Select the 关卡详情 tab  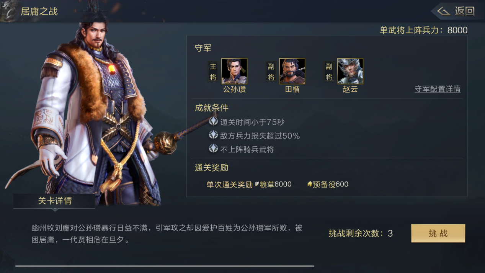54,201
